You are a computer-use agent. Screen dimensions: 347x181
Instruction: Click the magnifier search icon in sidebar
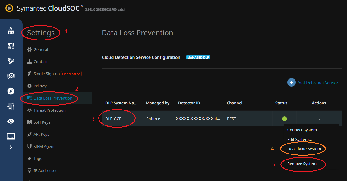11,76
